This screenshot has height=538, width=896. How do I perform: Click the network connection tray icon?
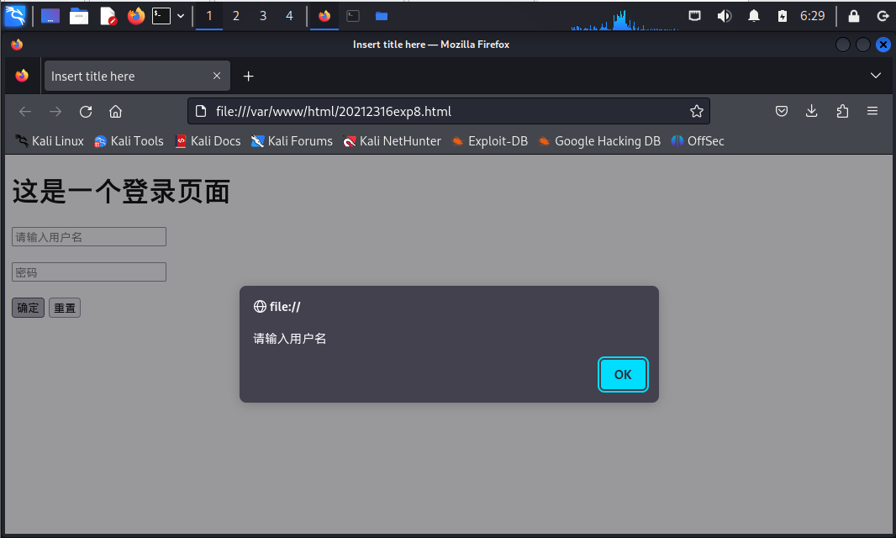click(x=695, y=16)
